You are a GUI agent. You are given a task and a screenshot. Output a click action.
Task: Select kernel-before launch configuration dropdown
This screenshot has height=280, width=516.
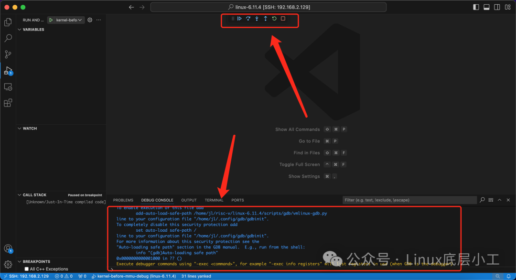[x=69, y=20]
